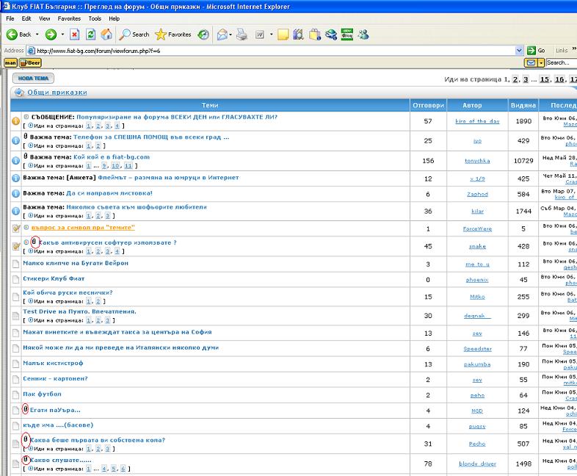
Task: Open the Back button history dropdown arrow
Action: [x=37, y=35]
